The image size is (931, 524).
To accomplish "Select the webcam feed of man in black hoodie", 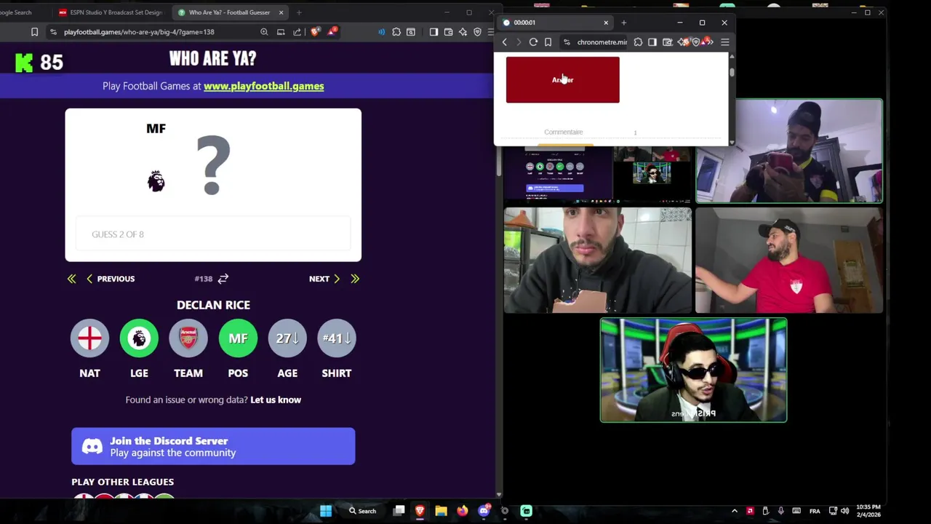I will pos(598,261).
